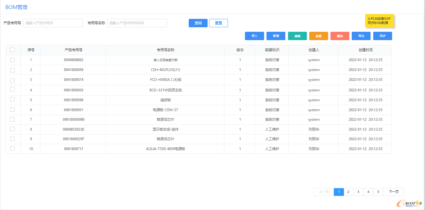The image size is (425, 210).
Task: Select cell 显示板总成-组件
Action: pos(165,129)
